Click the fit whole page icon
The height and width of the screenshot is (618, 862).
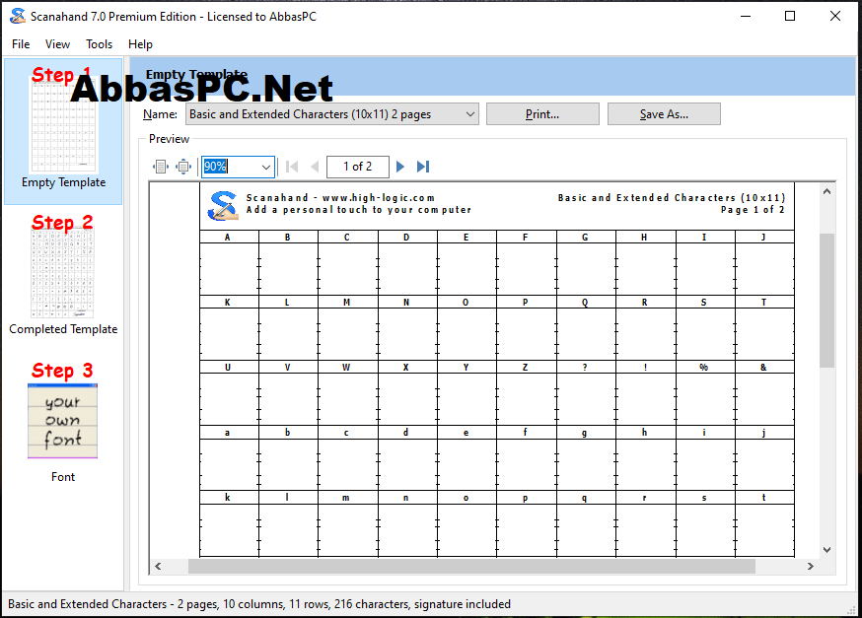[x=183, y=167]
